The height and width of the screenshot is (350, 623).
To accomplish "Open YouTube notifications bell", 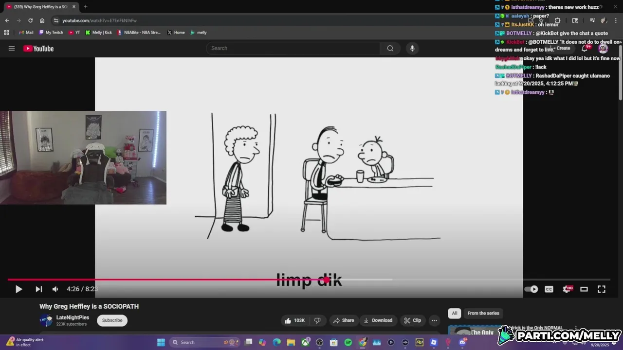I will coord(586,48).
